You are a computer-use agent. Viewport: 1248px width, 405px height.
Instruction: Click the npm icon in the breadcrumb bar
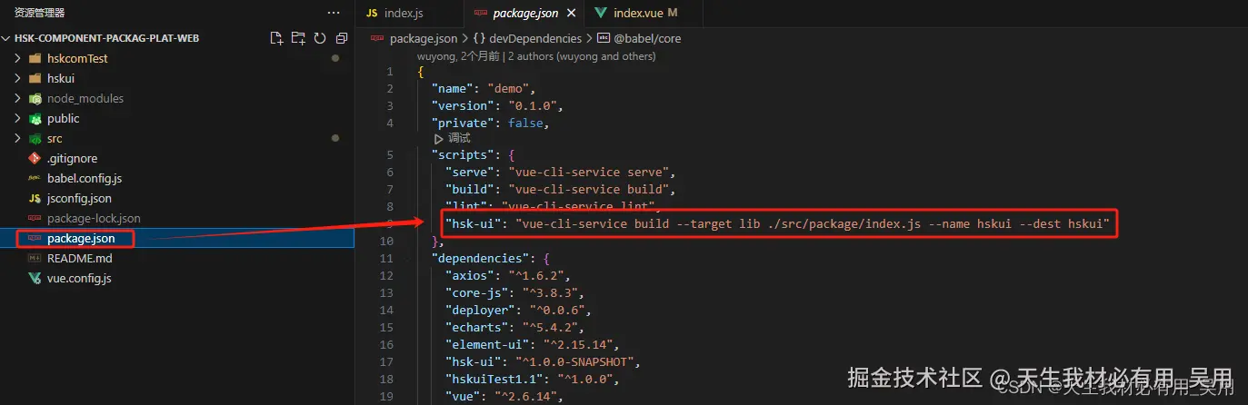click(378, 38)
